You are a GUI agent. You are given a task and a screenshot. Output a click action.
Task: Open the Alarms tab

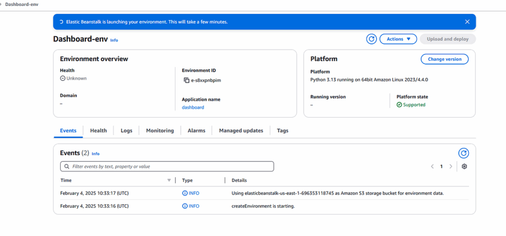pyautogui.click(x=196, y=131)
